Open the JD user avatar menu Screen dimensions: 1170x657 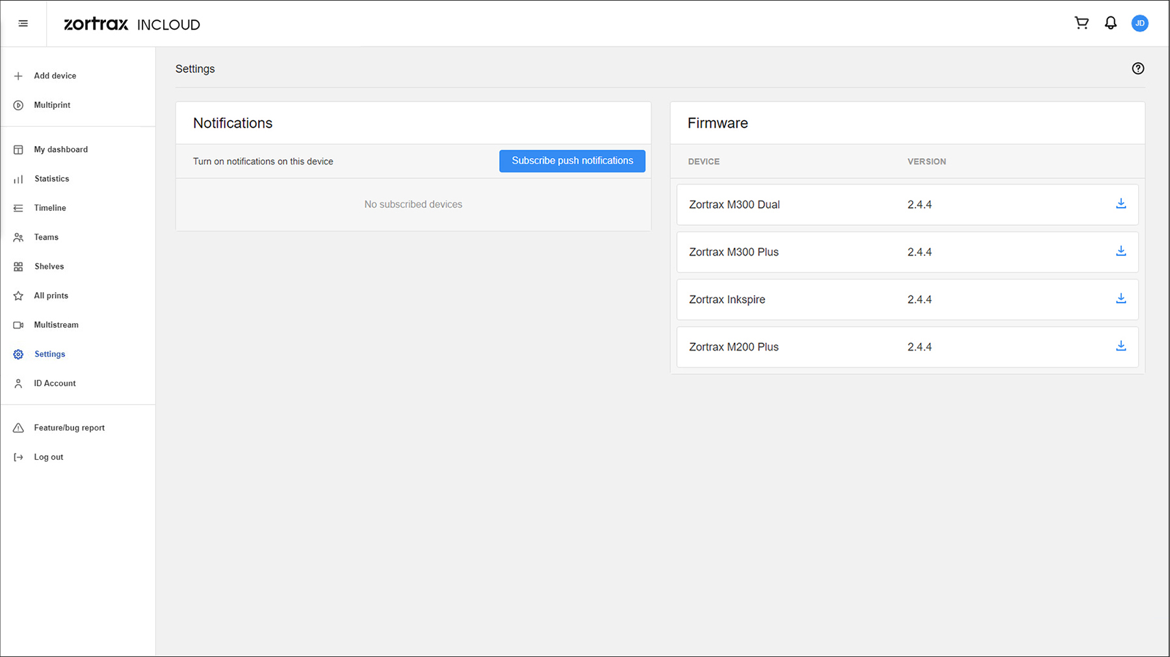(1139, 23)
